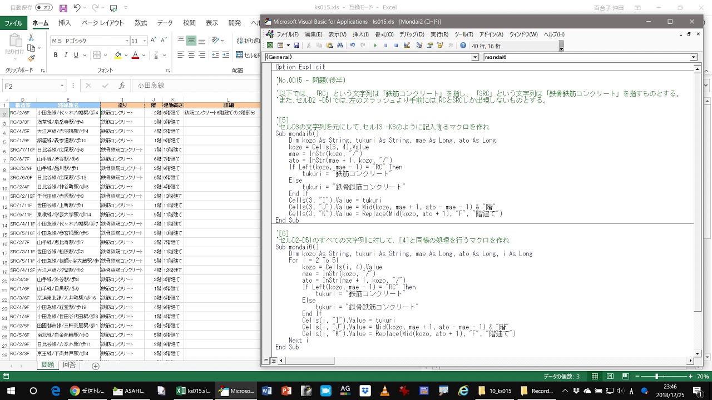This screenshot has height=400, width=712.
Task: Open Find with the binoculars icon
Action: (x=340, y=46)
